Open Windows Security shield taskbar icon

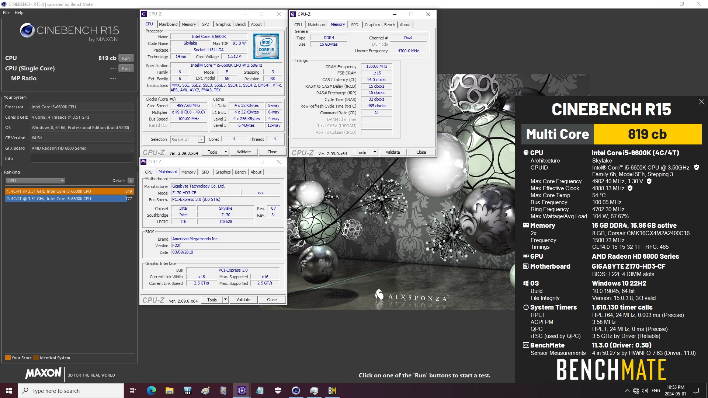(x=278, y=391)
